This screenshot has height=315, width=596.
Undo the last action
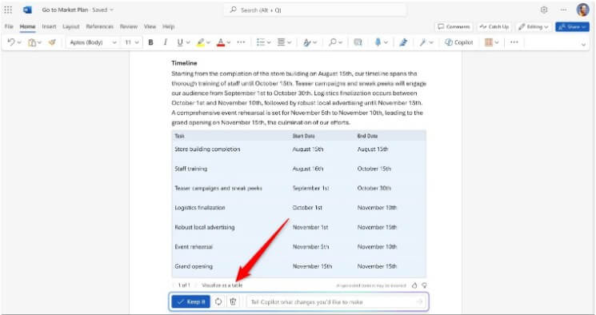pos(10,42)
